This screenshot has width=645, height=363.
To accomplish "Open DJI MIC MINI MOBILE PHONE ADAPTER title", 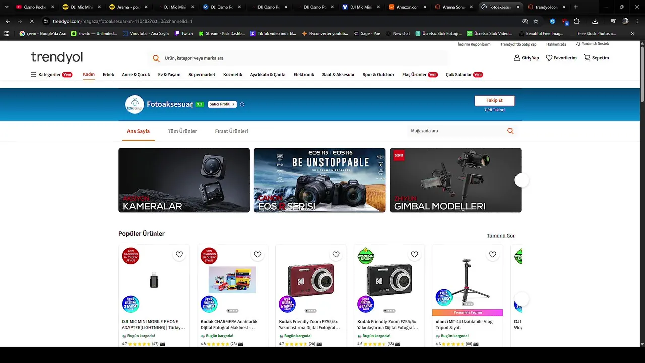I will point(154,325).
